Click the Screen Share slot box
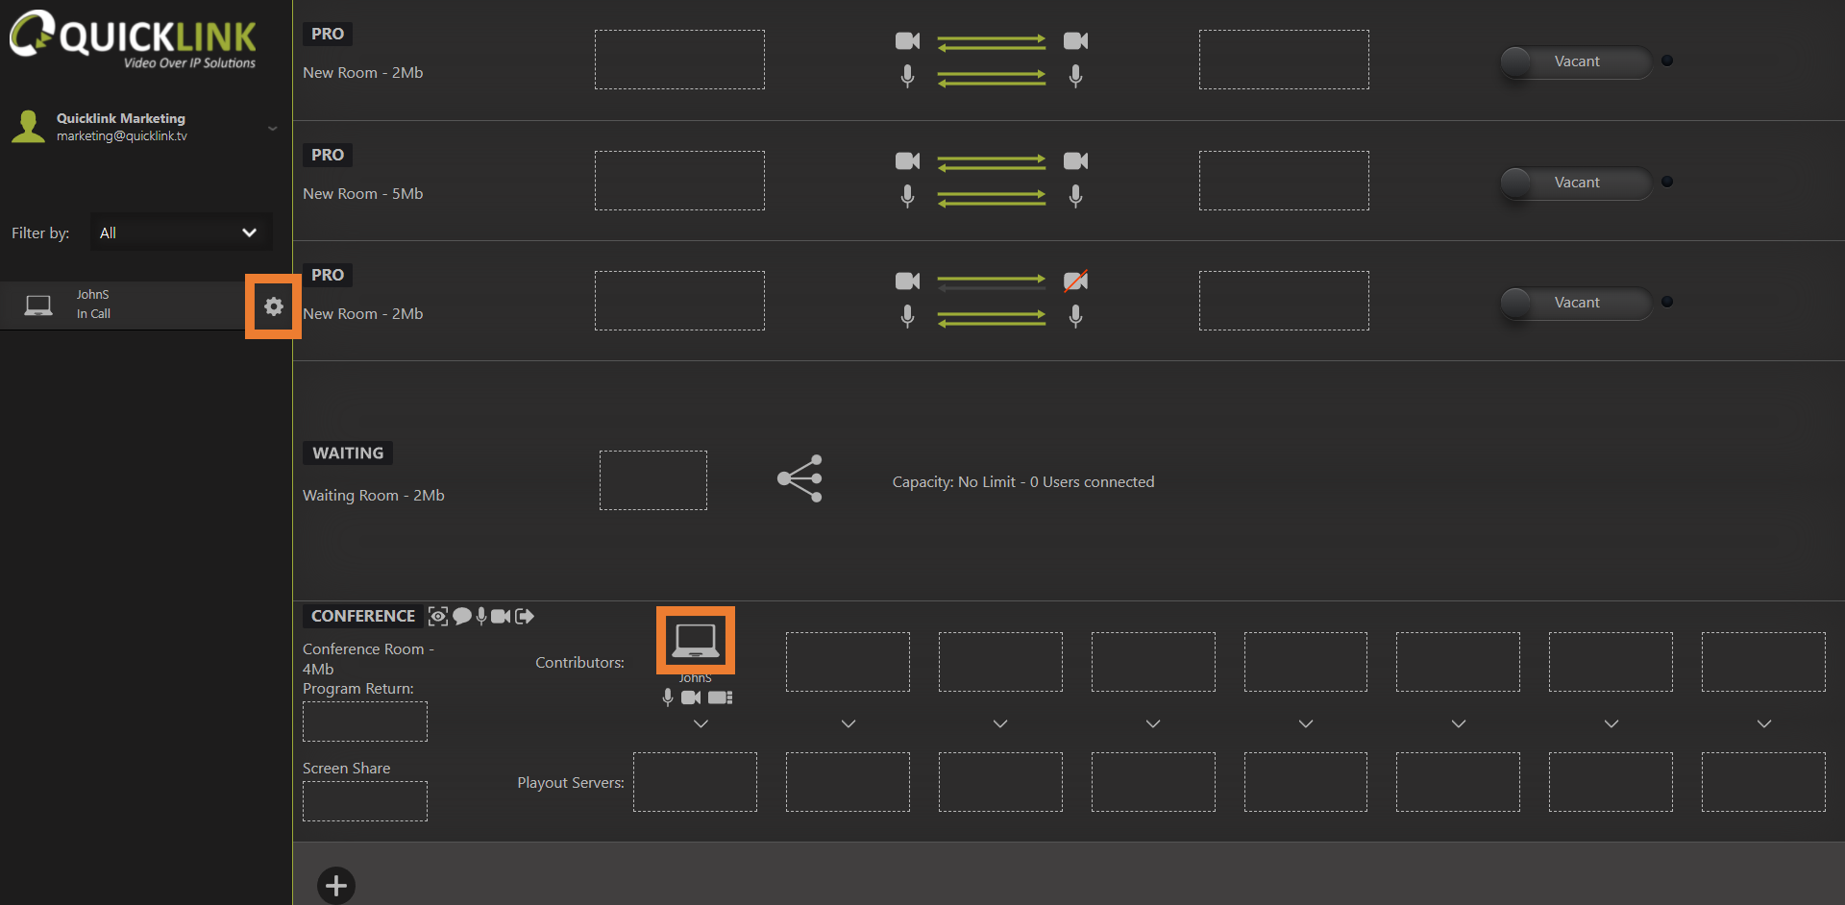This screenshot has width=1845, height=905. (x=365, y=800)
